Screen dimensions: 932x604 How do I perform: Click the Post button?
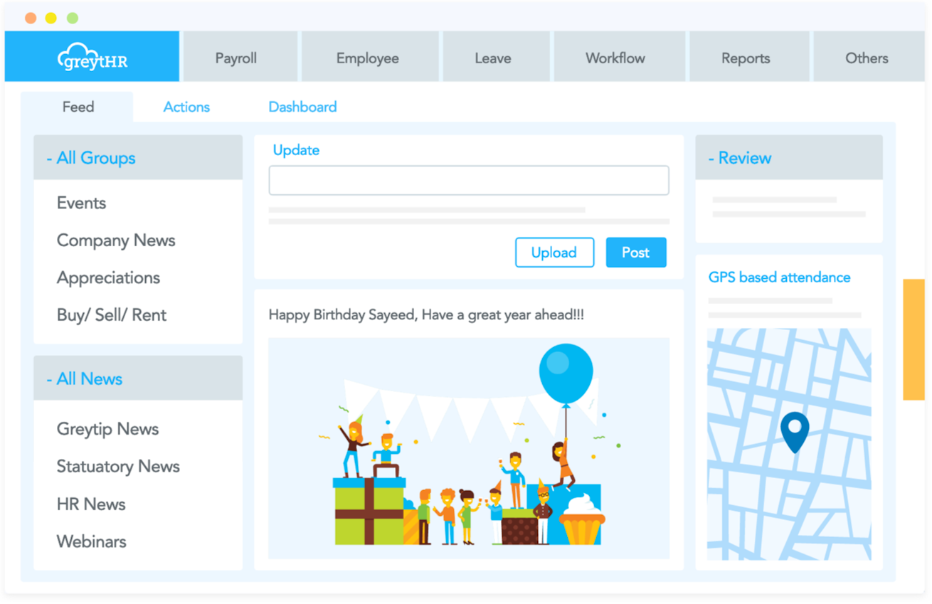click(635, 253)
